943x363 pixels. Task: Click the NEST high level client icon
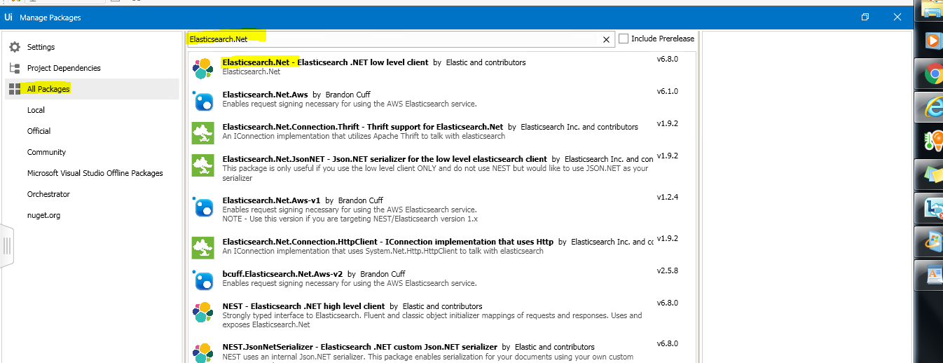pyautogui.click(x=203, y=313)
